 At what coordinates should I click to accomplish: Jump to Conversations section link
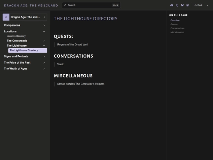[177, 28]
